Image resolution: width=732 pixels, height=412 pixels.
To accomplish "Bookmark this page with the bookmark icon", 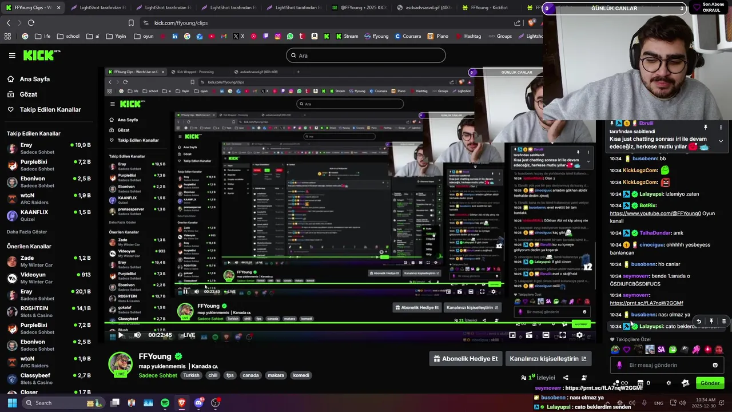I will (x=131, y=23).
